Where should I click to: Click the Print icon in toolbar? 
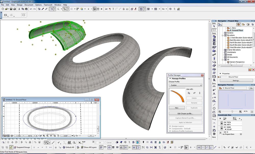(15, 9)
